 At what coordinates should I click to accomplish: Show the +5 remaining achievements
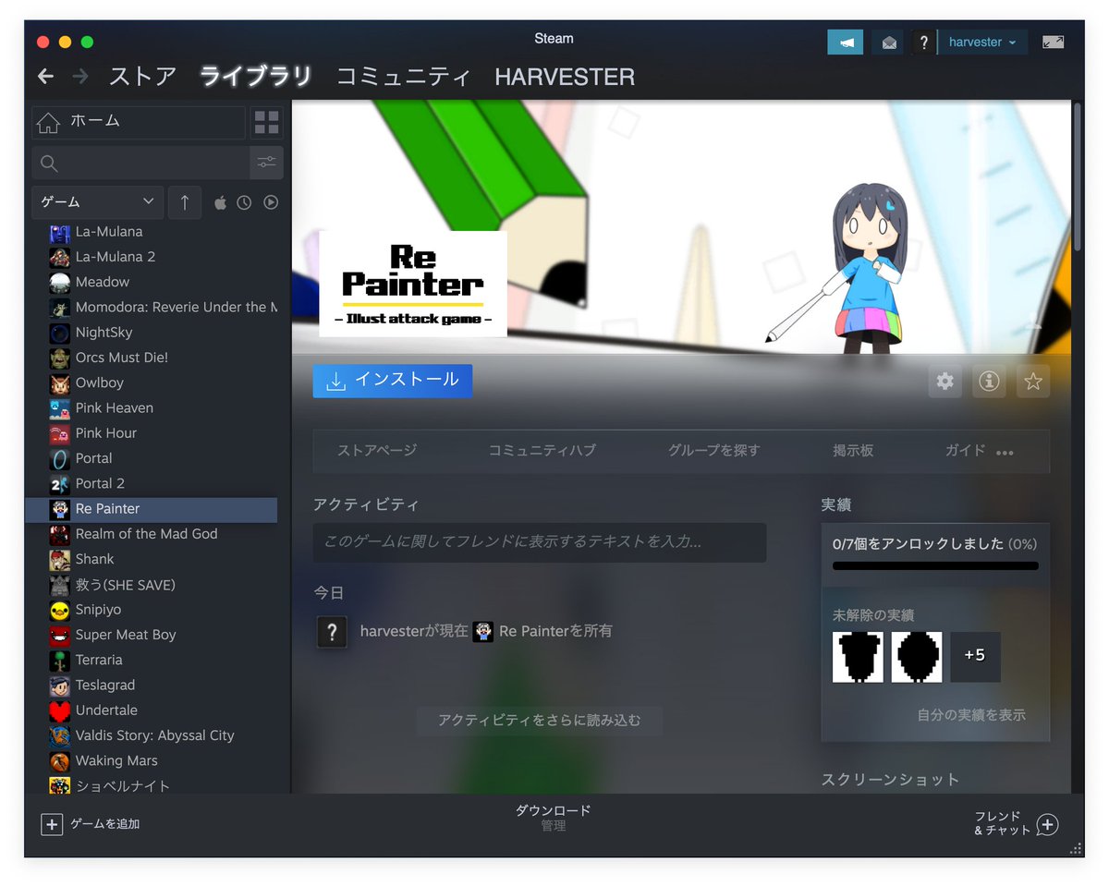coord(975,657)
